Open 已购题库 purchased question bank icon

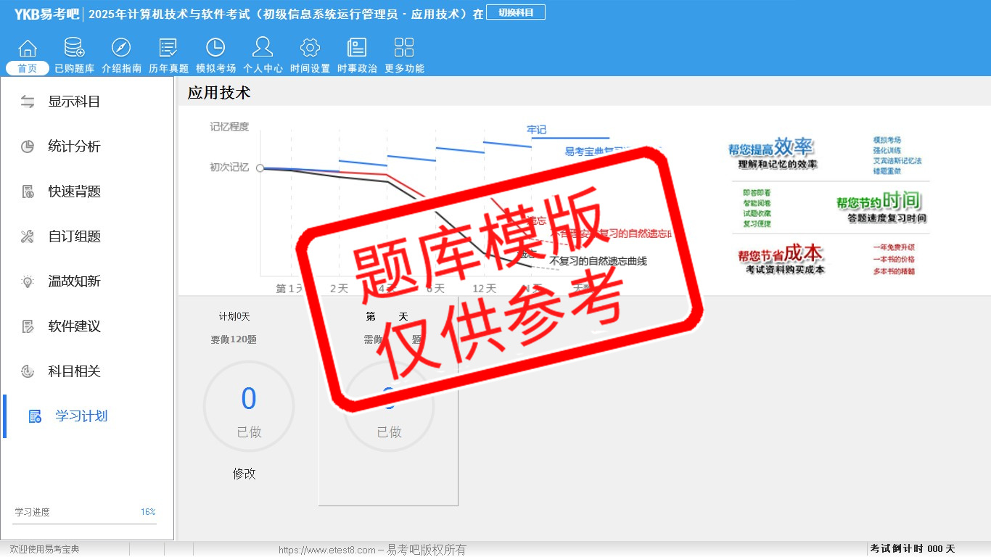74,49
